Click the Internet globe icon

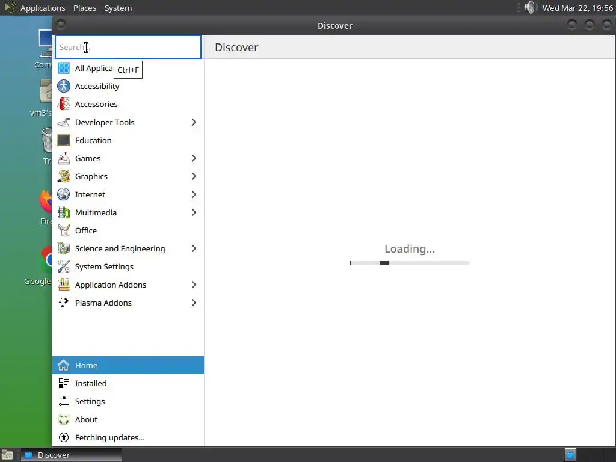click(64, 195)
